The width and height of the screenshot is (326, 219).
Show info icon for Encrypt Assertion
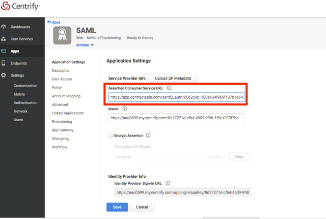click(148, 135)
